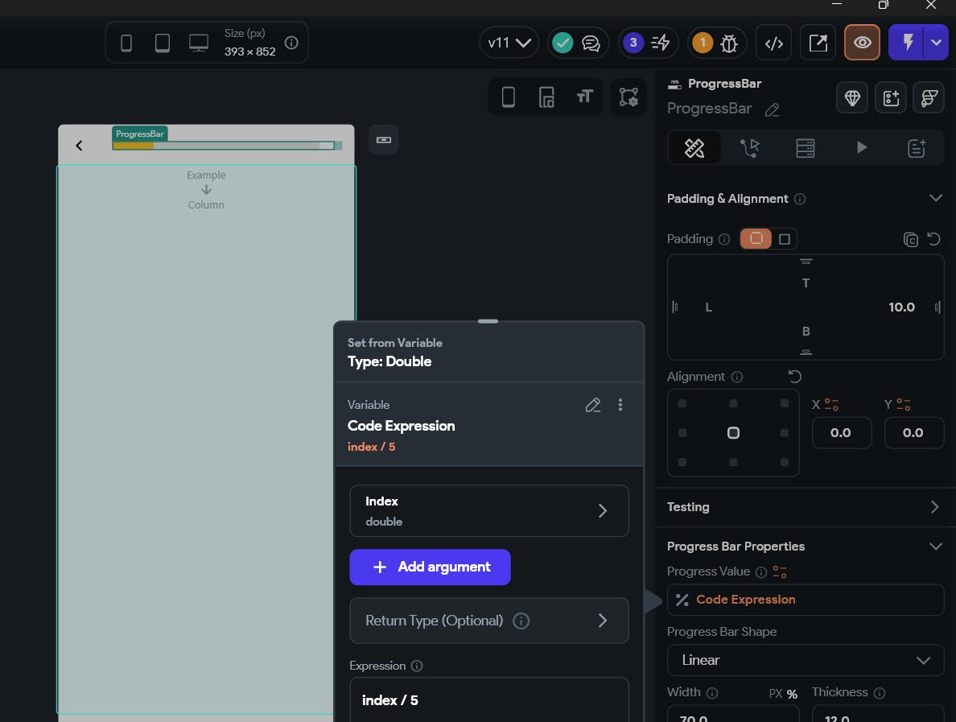Viewport: 956px width, 722px height.
Task: Edit the ProgressBar widget name pencil icon
Action: (772, 109)
